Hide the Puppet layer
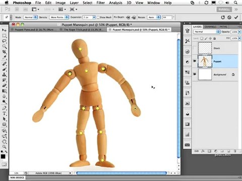This screenshot has height=181, width=242. (195, 61)
